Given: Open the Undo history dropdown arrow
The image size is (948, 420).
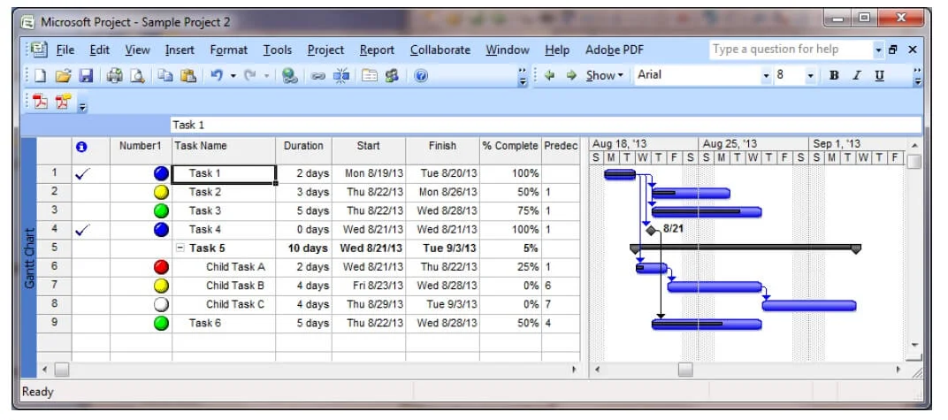Looking at the screenshot, I should (x=233, y=76).
